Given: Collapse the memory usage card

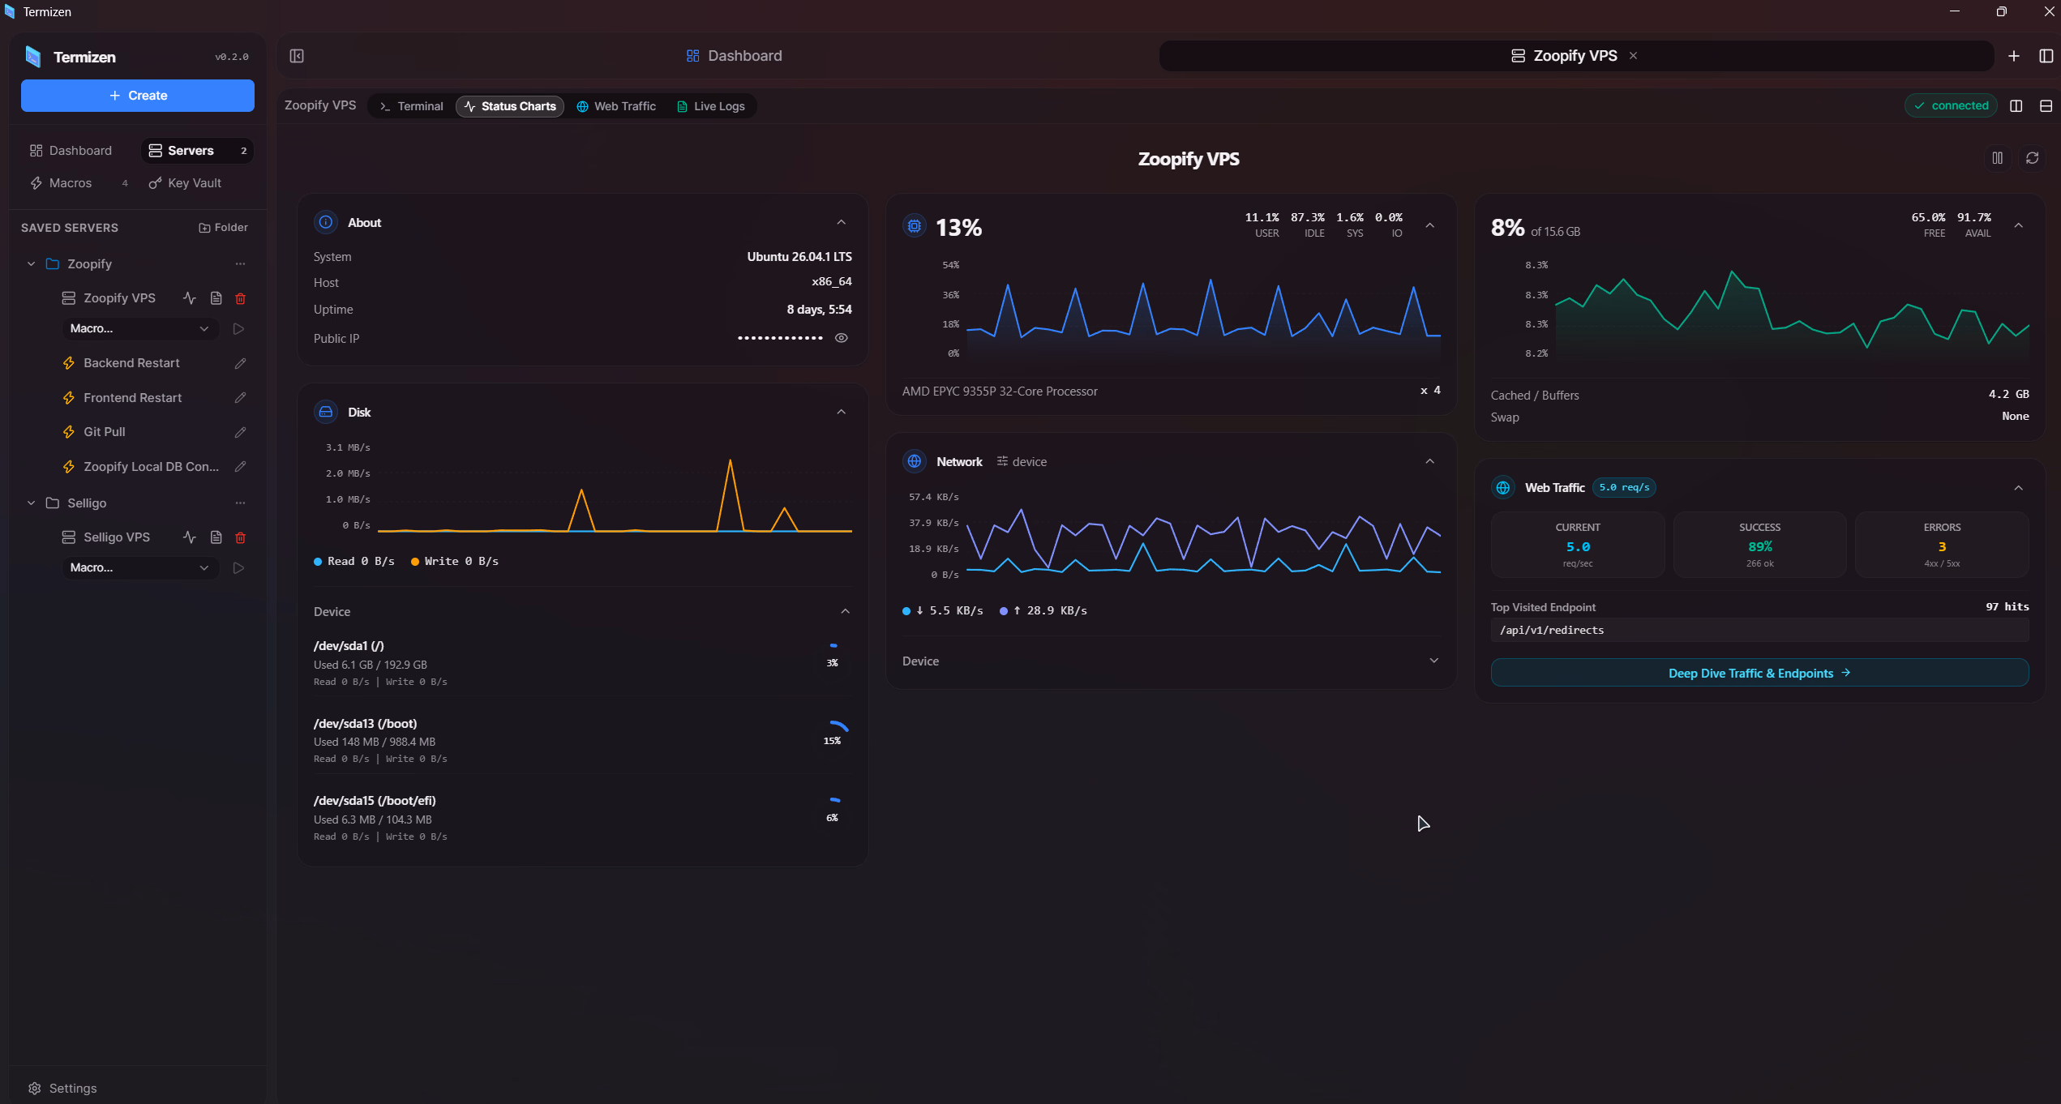Looking at the screenshot, I should [2019, 225].
